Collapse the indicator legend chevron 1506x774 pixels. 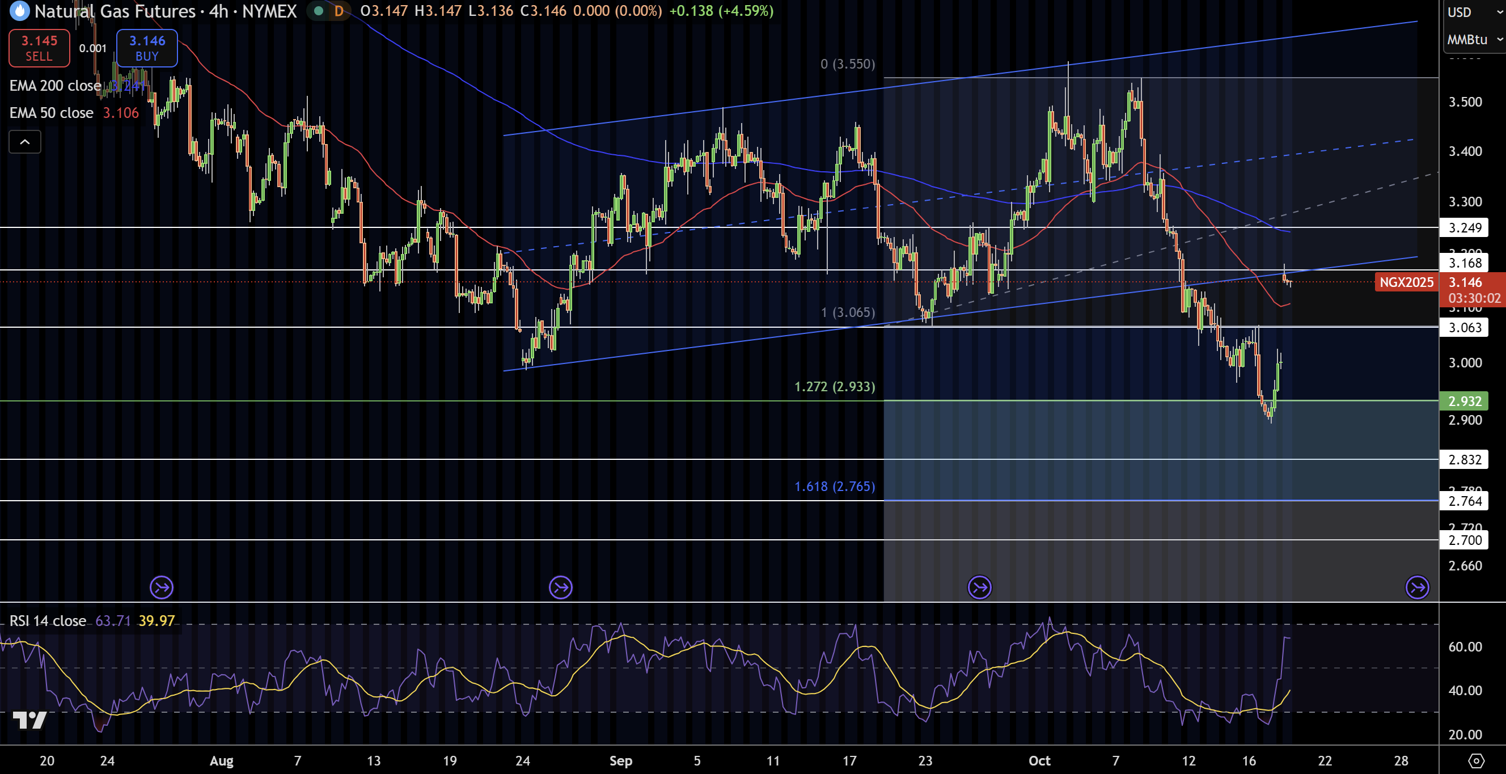coord(24,142)
